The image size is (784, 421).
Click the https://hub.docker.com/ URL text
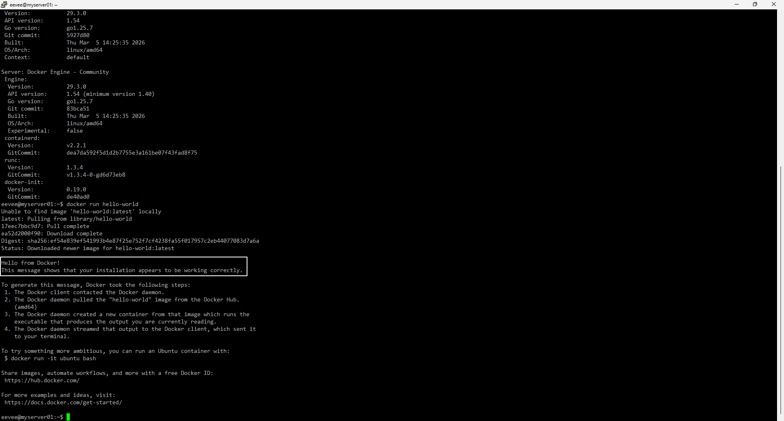click(x=42, y=380)
